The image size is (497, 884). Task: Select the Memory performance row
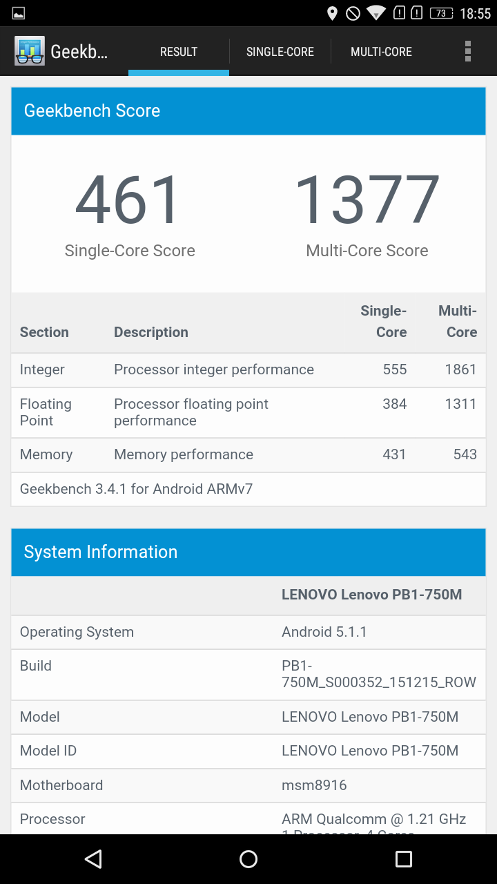(248, 455)
